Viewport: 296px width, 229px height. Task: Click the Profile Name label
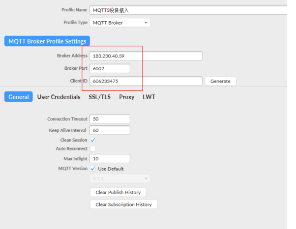click(x=74, y=10)
